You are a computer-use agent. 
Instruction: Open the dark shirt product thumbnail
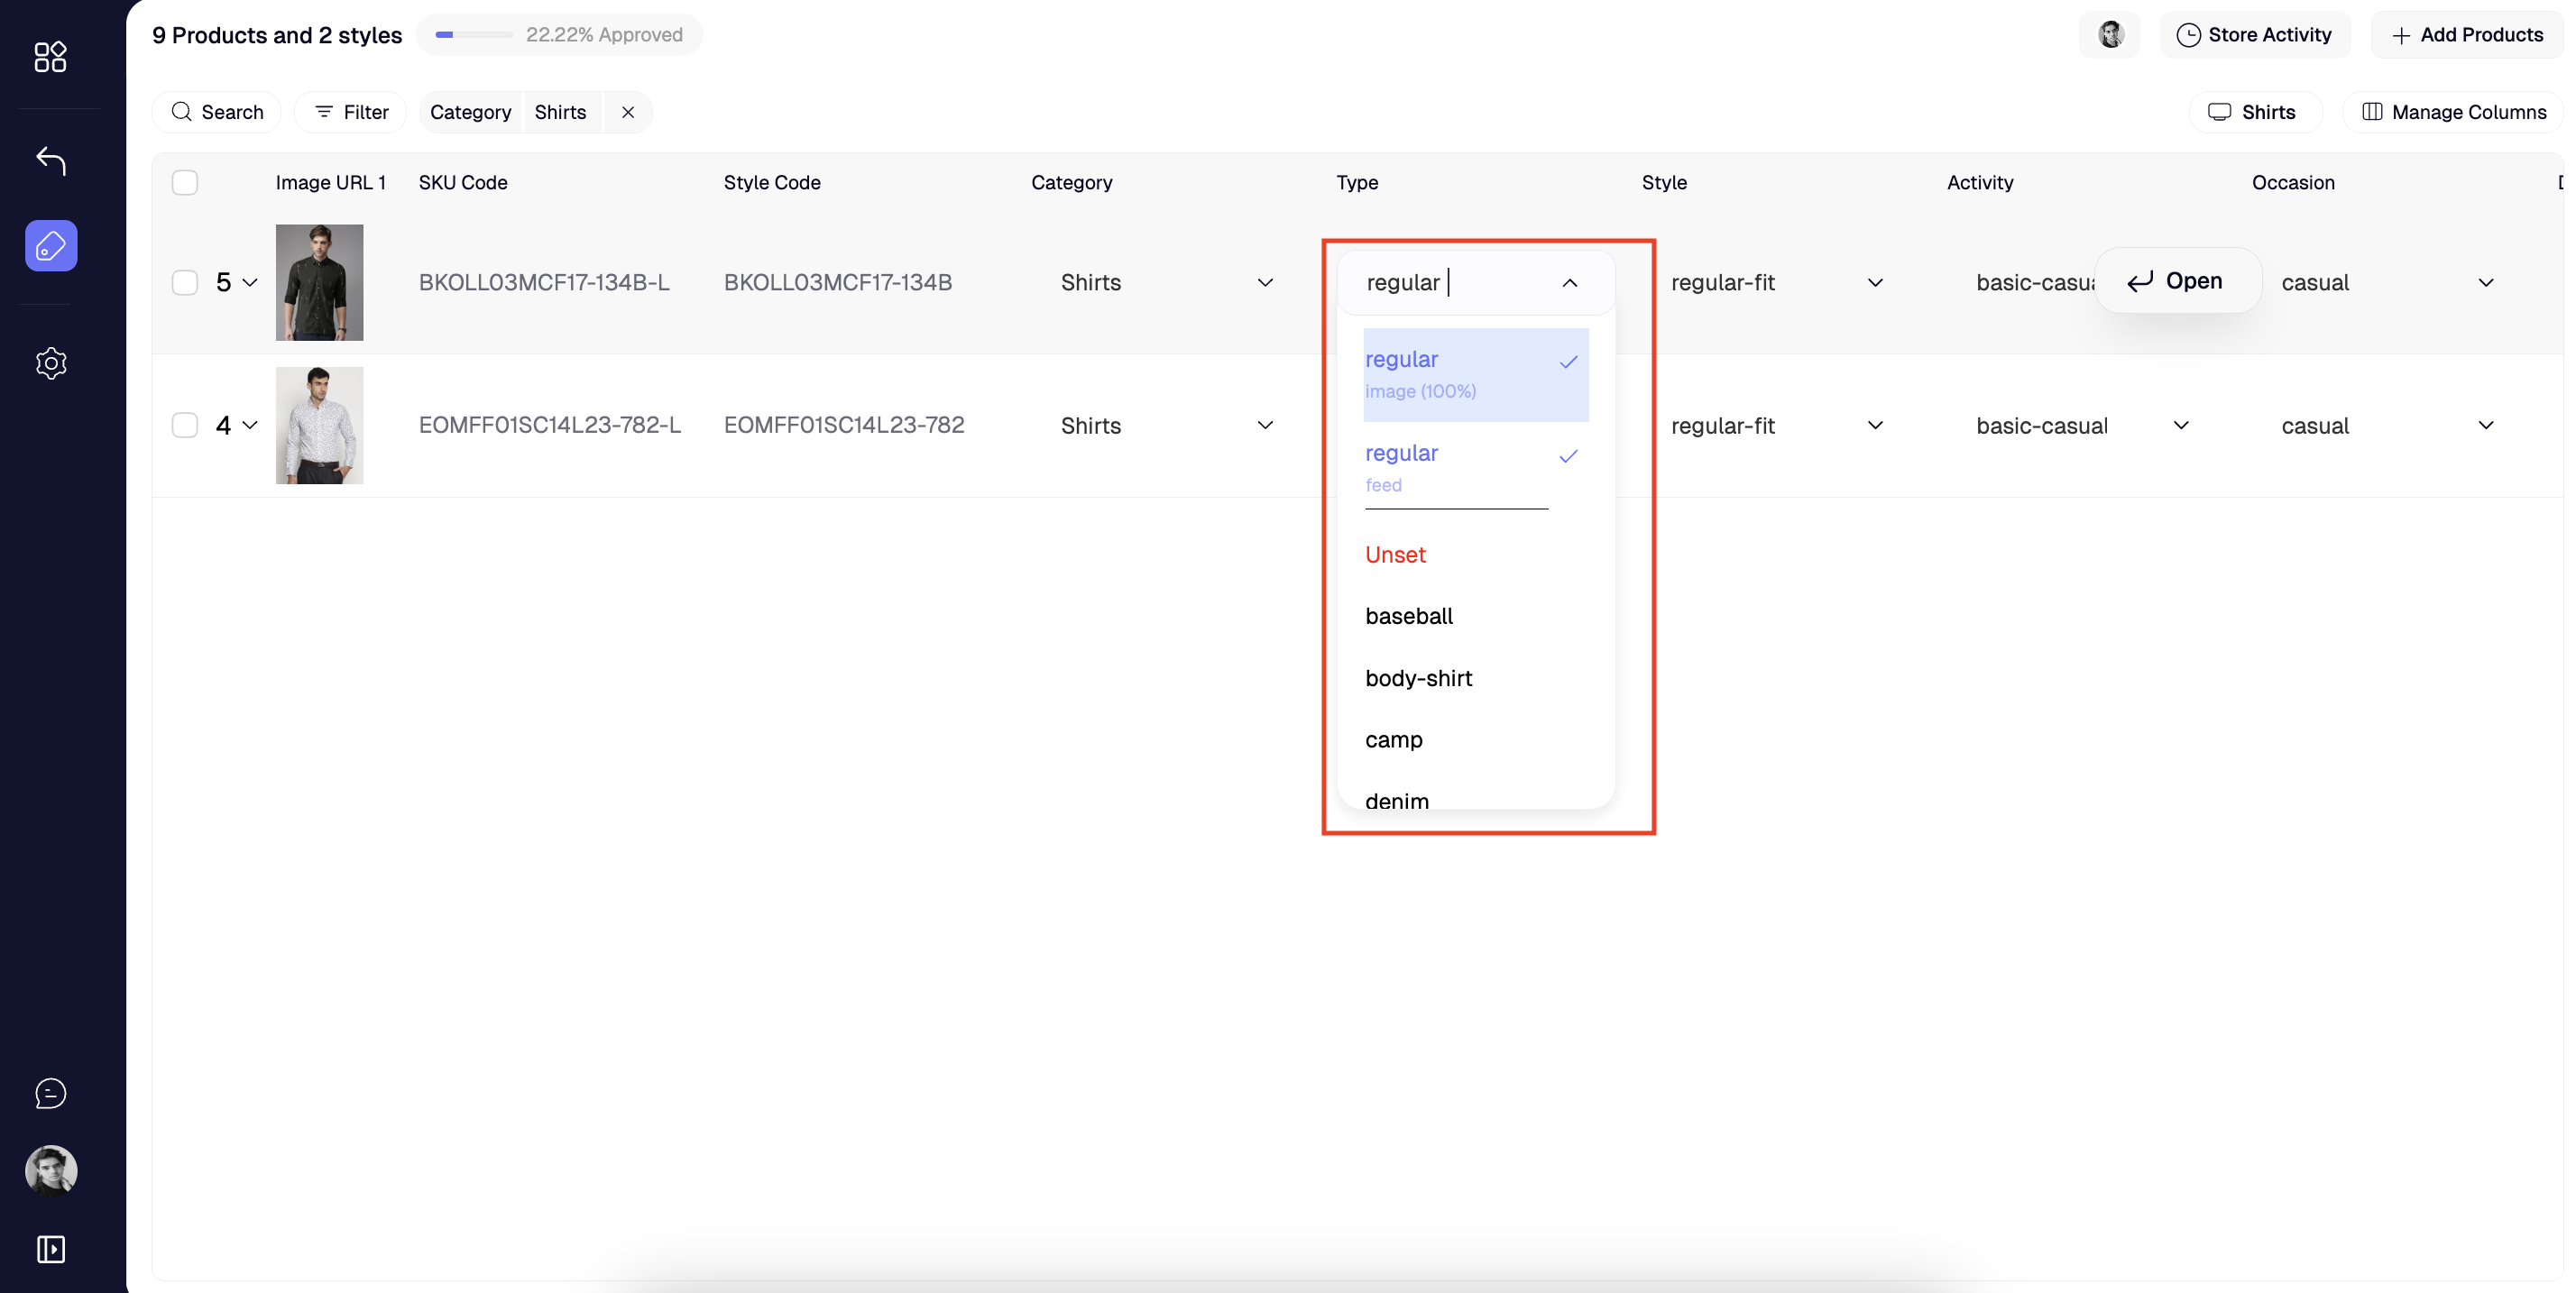coord(319,282)
